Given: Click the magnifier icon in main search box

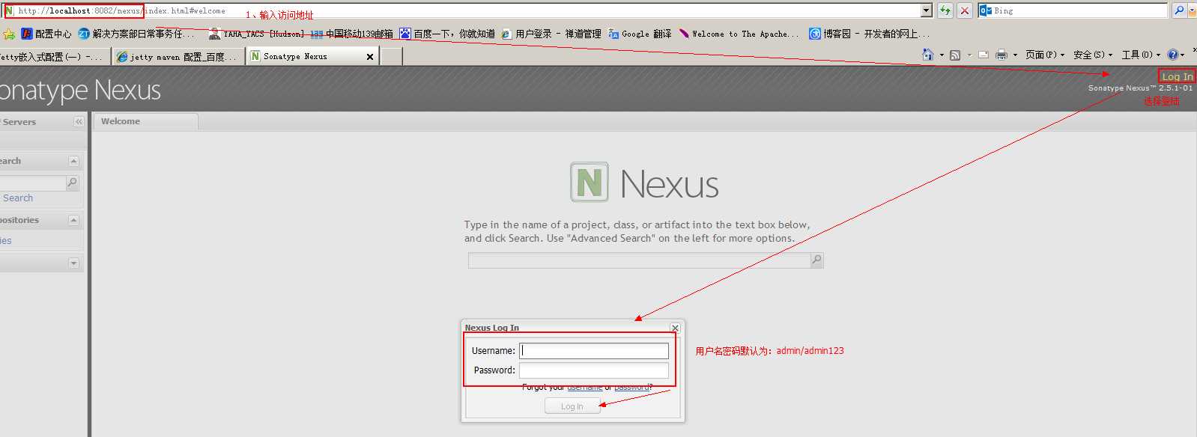Looking at the screenshot, I should (816, 260).
